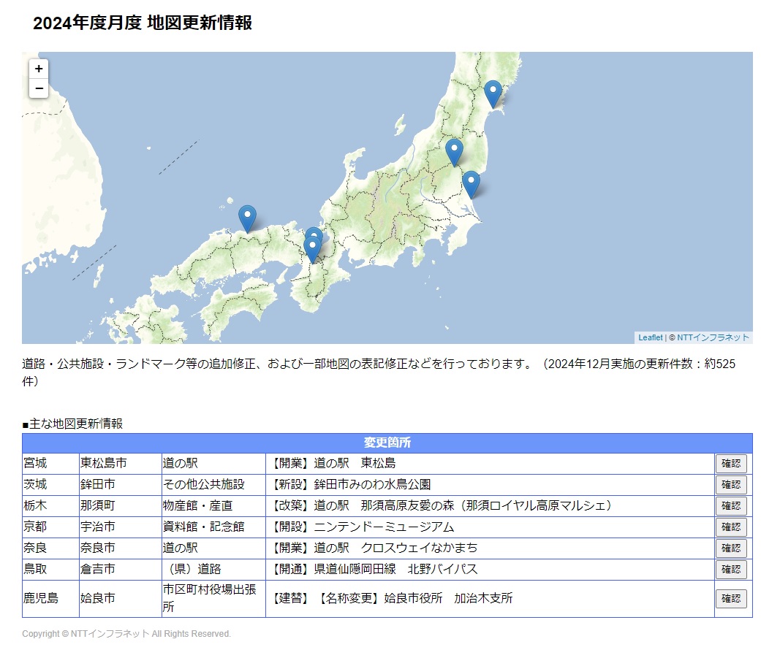Select the Nara map marker pin
The height and width of the screenshot is (658, 780).
point(312,250)
